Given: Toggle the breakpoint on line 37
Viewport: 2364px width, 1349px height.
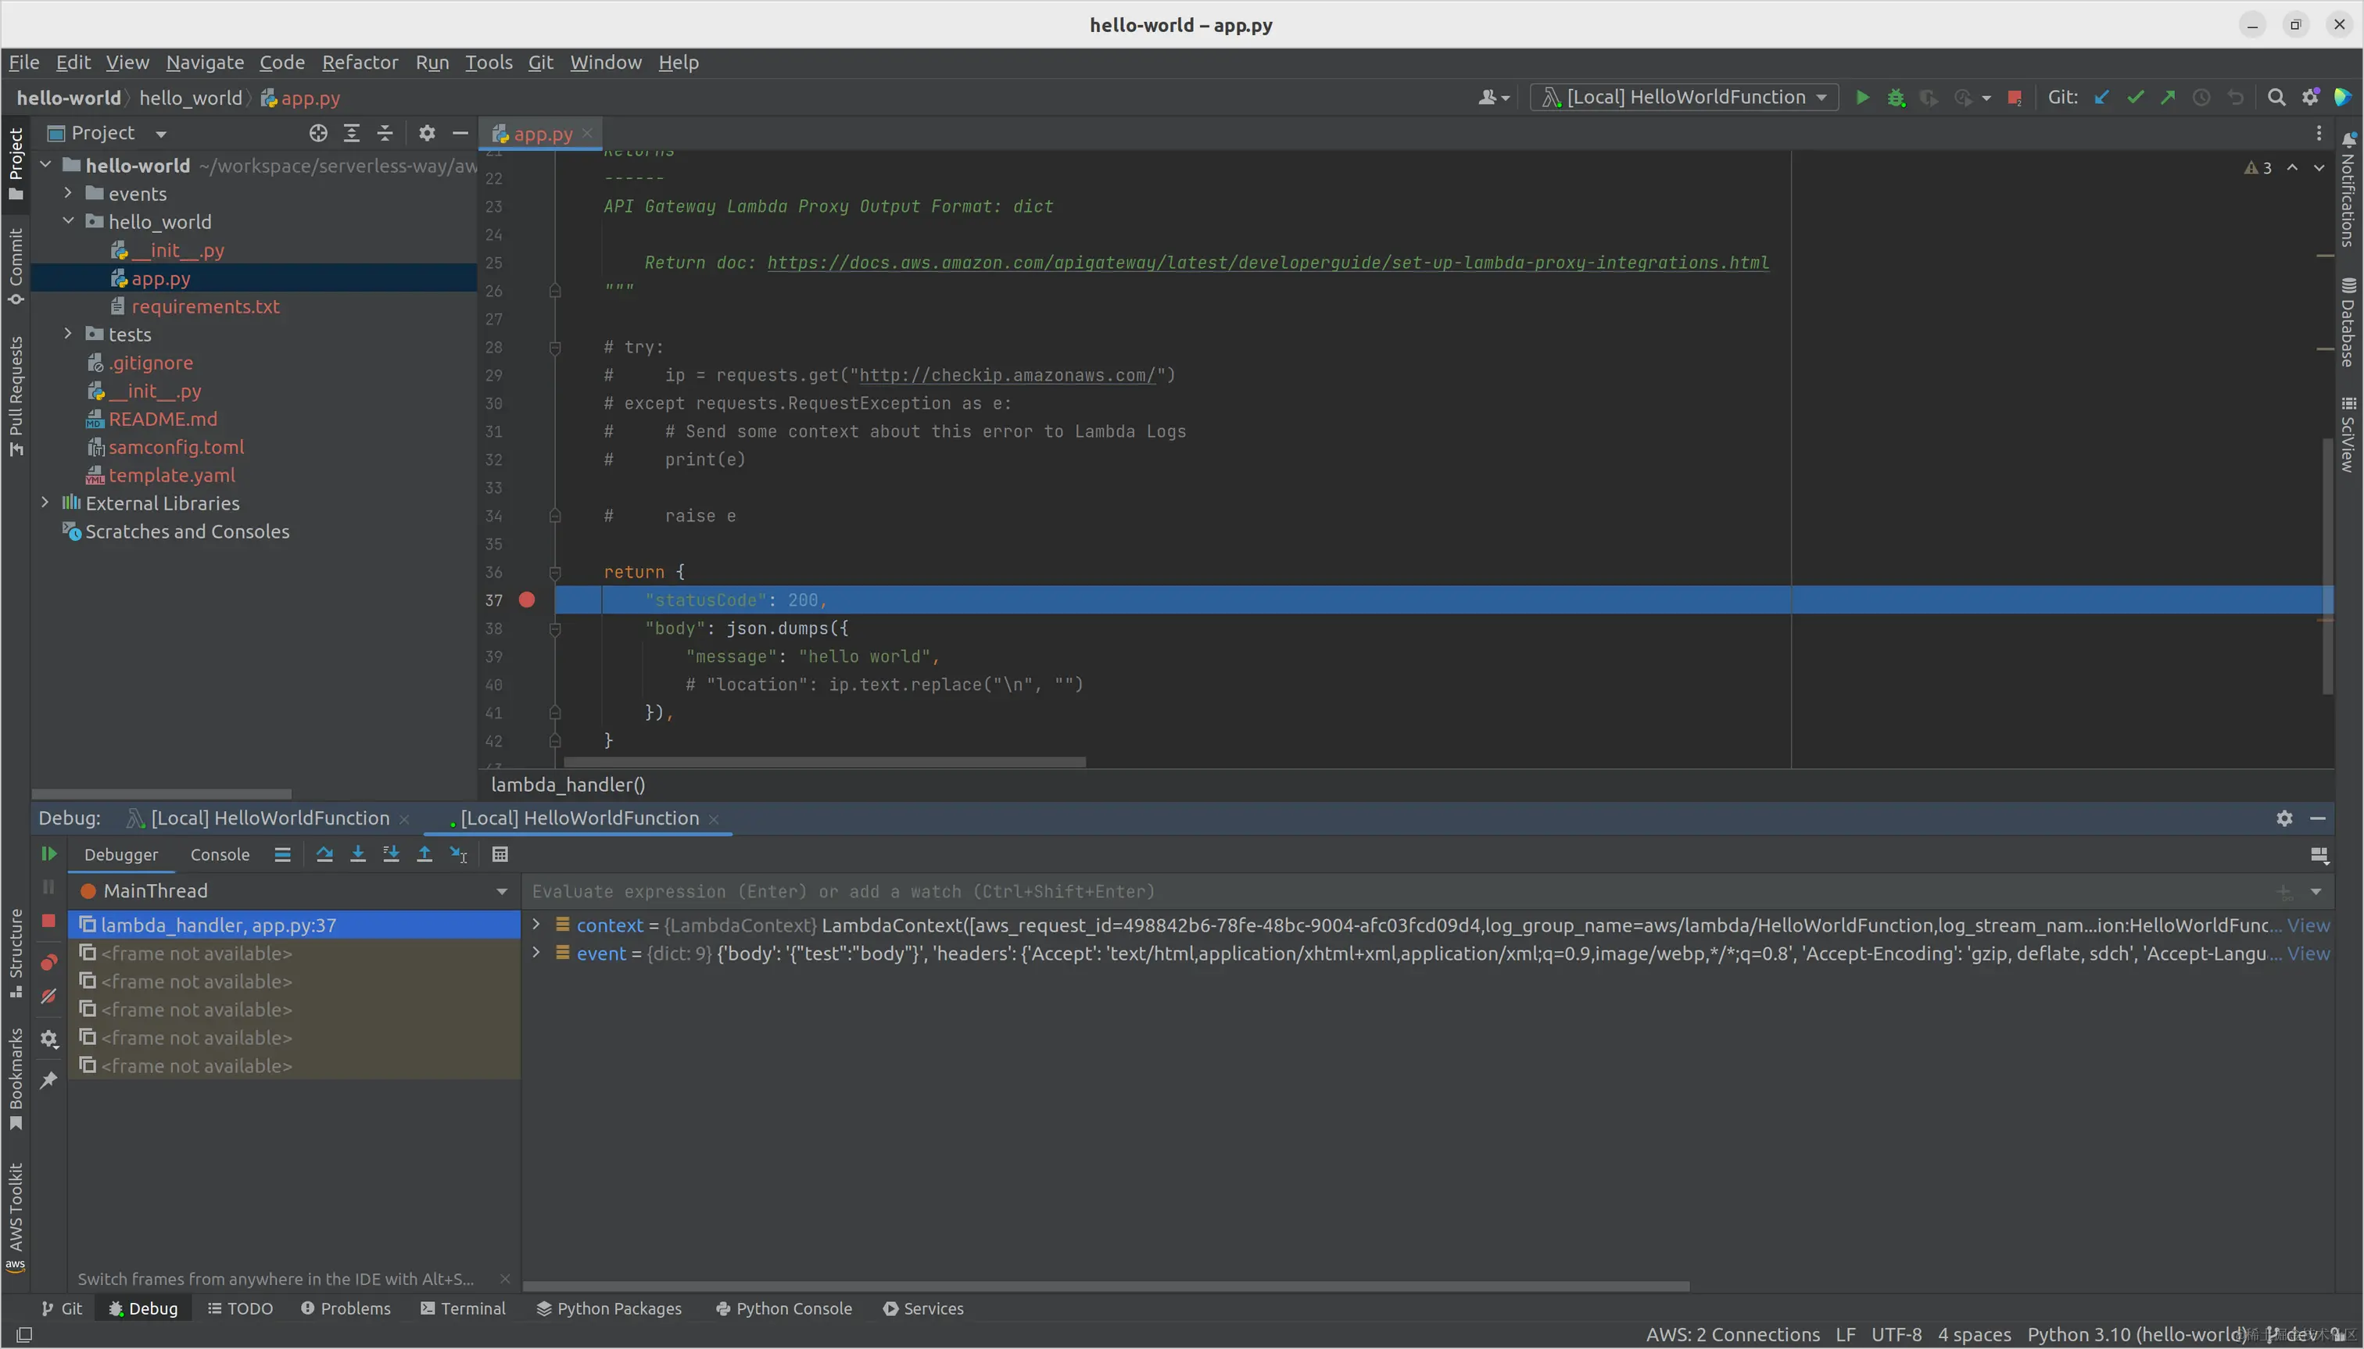Looking at the screenshot, I should [526, 600].
